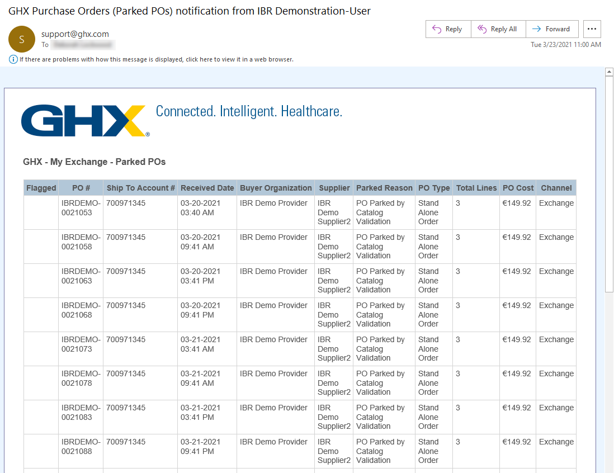The width and height of the screenshot is (614, 473).
Task: Click the PO # column header
Action: coord(81,188)
